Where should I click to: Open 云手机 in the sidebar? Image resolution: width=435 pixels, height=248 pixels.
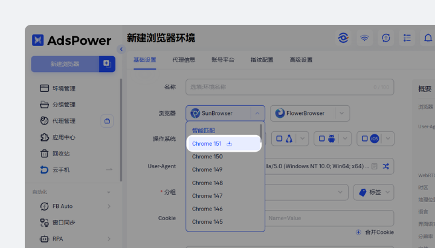(55, 170)
